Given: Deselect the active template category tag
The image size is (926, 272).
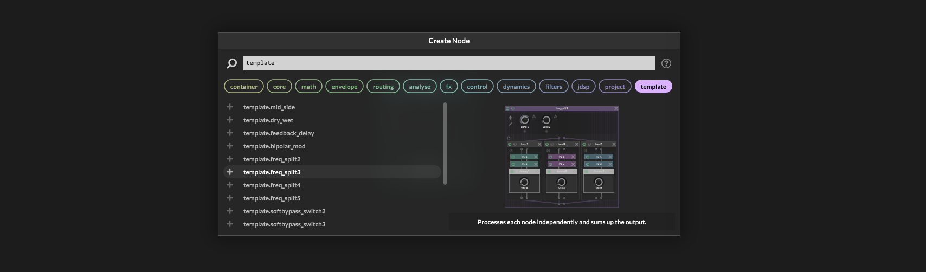Looking at the screenshot, I should (653, 87).
